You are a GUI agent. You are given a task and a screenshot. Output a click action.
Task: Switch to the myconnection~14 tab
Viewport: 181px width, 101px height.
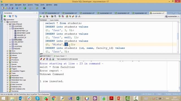[x=106, y=13]
